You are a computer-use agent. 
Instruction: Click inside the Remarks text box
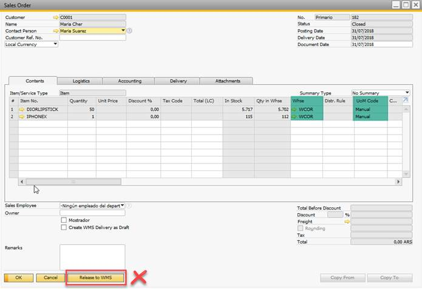[x=92, y=256]
